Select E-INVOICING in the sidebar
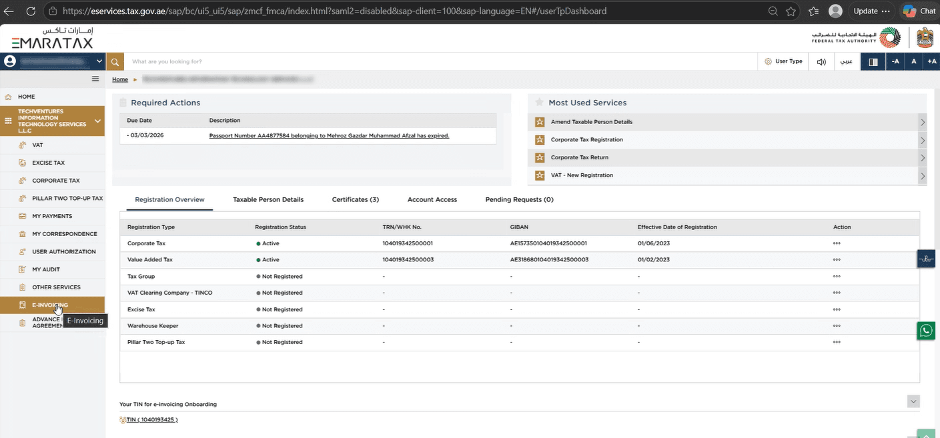940x438 pixels. (52, 305)
